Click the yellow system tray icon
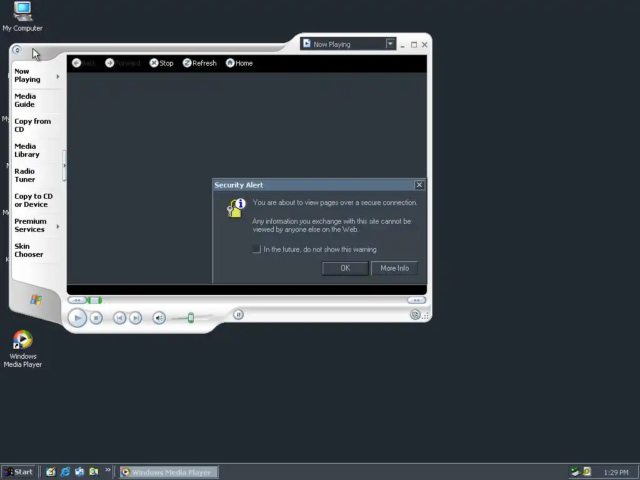 [586, 472]
